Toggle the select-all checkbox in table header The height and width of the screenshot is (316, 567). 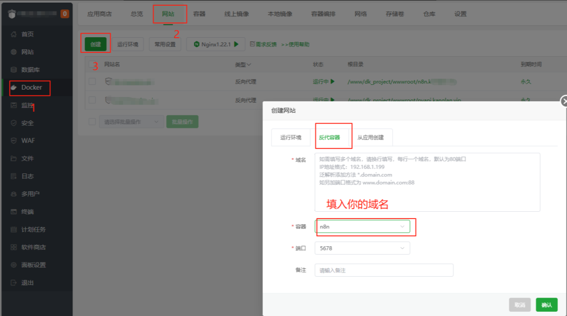coord(92,64)
